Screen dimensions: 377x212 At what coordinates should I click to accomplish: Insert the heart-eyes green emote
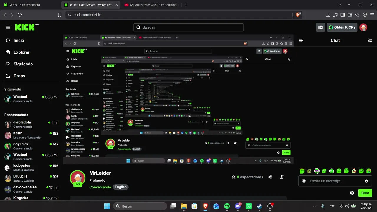click(368, 171)
